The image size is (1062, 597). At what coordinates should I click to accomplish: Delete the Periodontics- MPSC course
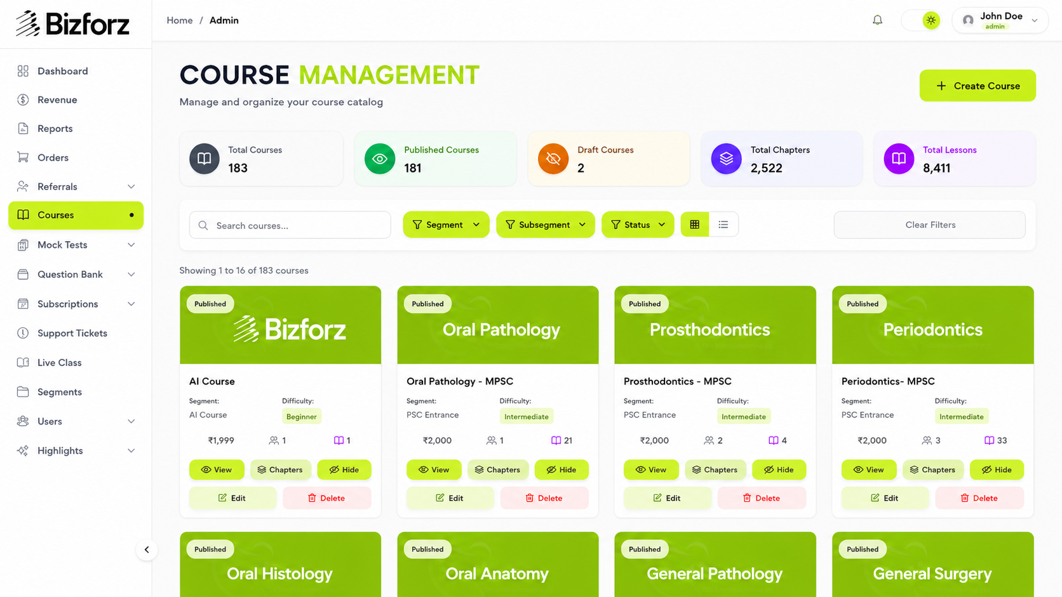click(979, 498)
